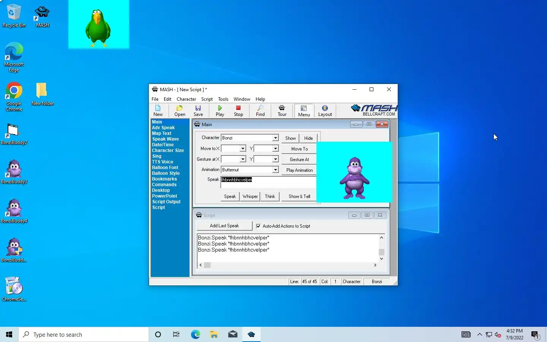Expand the Animation dropdown showing Butternut
Screen dimensions: 547x342
coord(275,170)
